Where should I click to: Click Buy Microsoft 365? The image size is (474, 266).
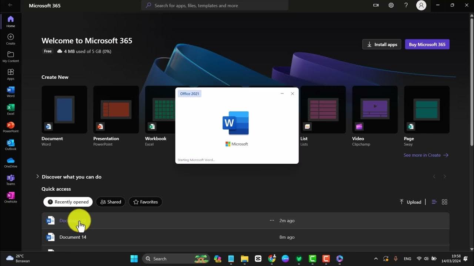pyautogui.click(x=427, y=44)
